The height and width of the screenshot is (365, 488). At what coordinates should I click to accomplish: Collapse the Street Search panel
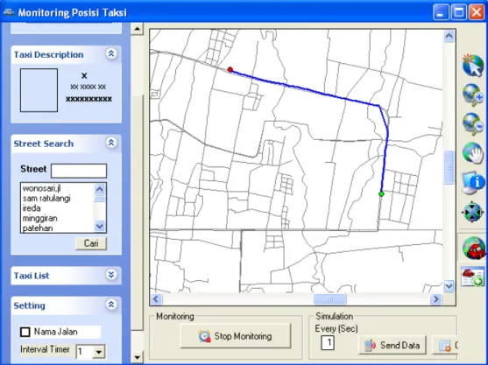coord(111,143)
